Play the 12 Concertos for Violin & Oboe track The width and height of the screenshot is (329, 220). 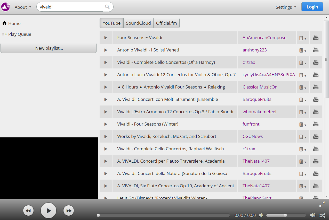(x=106, y=75)
